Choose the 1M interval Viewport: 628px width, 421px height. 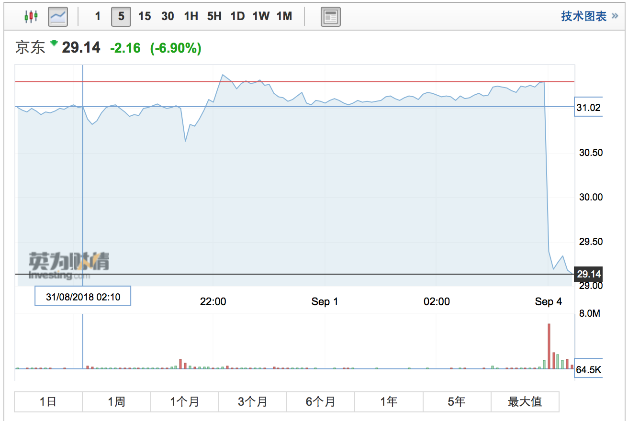pyautogui.click(x=284, y=17)
